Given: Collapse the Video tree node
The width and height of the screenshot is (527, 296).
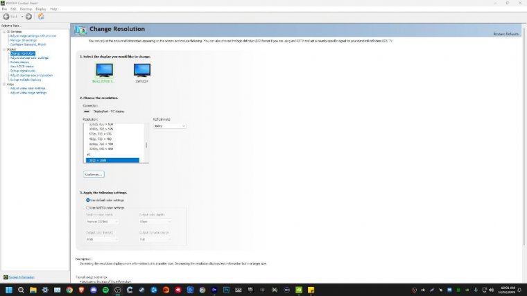Looking at the screenshot, I should pyautogui.click(x=3, y=84).
